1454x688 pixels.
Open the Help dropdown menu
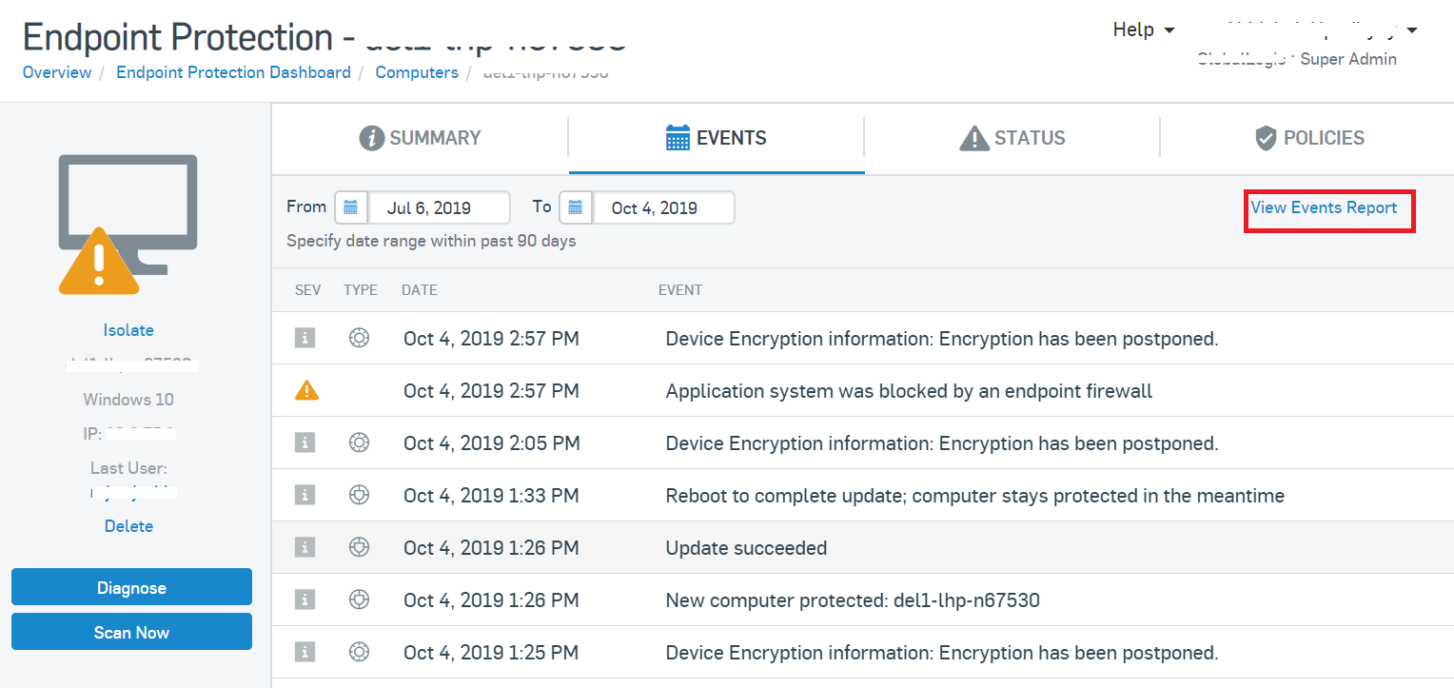pyautogui.click(x=1144, y=30)
